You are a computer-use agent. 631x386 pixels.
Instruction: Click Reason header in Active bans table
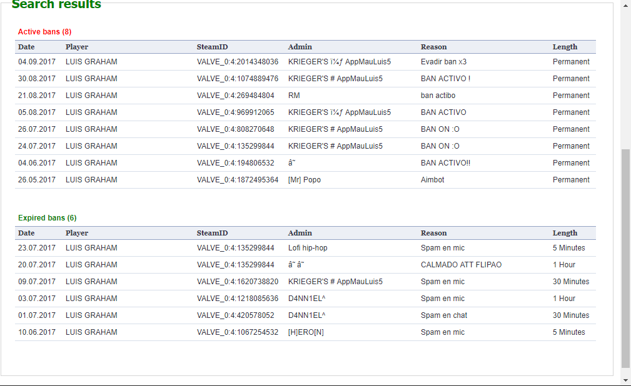click(433, 47)
